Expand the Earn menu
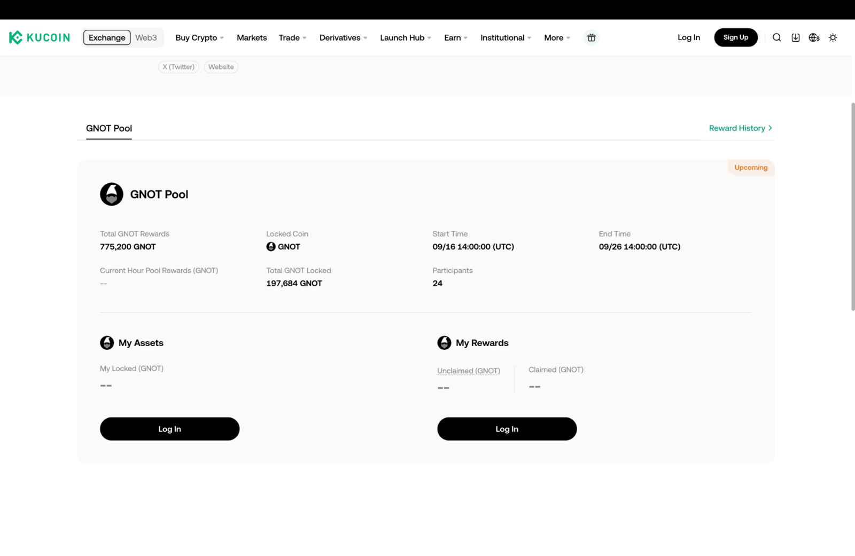This screenshot has height=556, width=855. click(456, 37)
